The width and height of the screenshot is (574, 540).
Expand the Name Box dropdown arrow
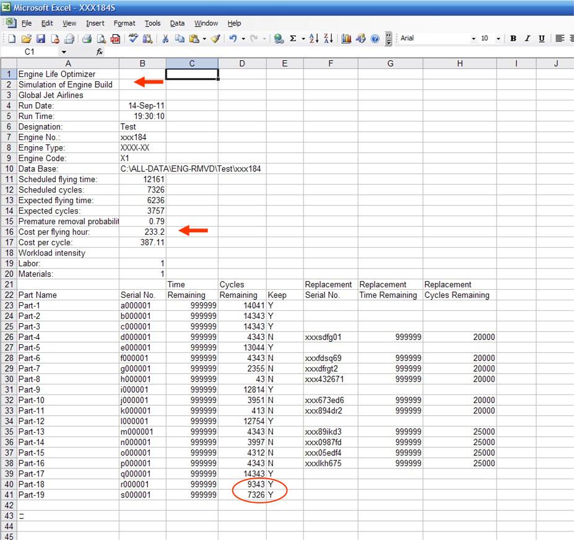pos(63,53)
